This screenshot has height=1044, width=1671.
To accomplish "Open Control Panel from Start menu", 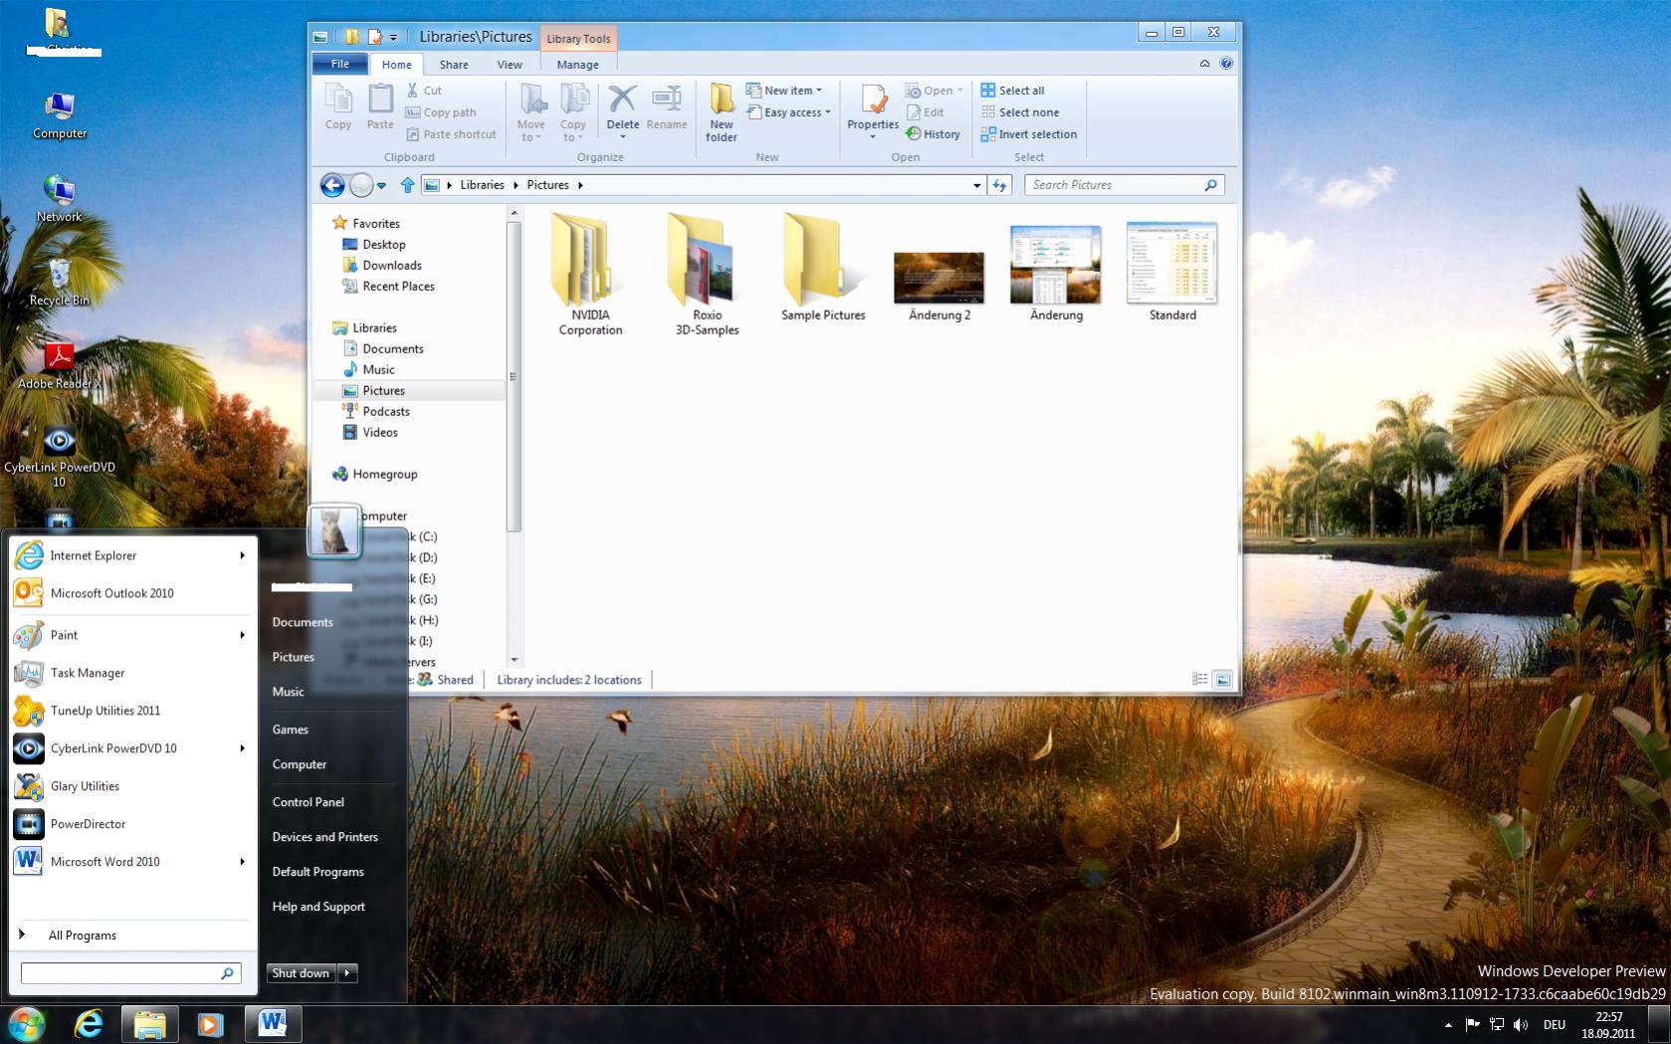I will [x=309, y=802].
